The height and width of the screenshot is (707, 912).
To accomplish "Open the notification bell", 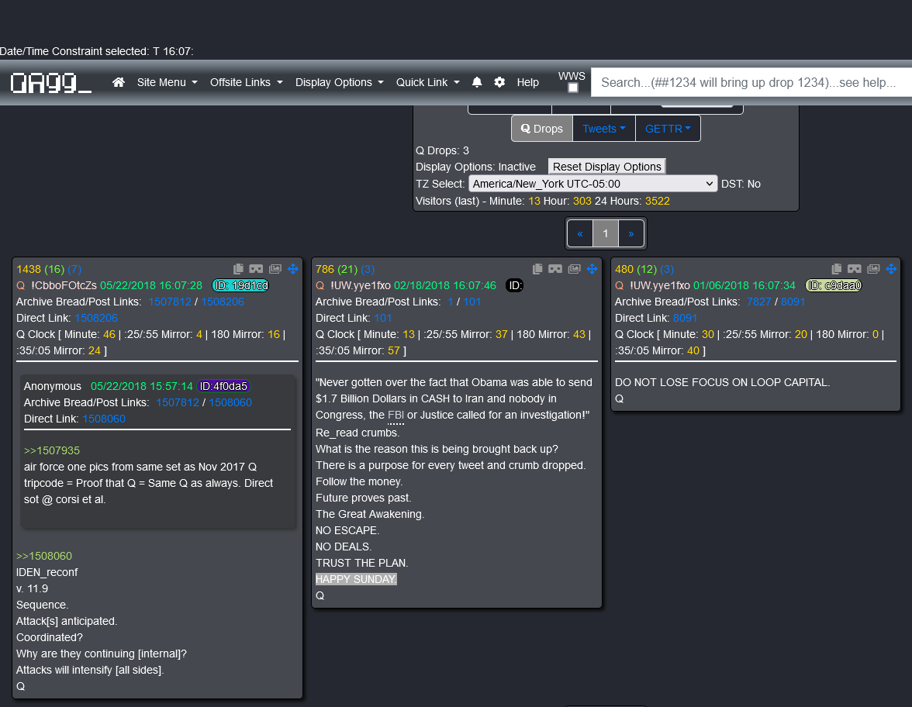I will 477,82.
